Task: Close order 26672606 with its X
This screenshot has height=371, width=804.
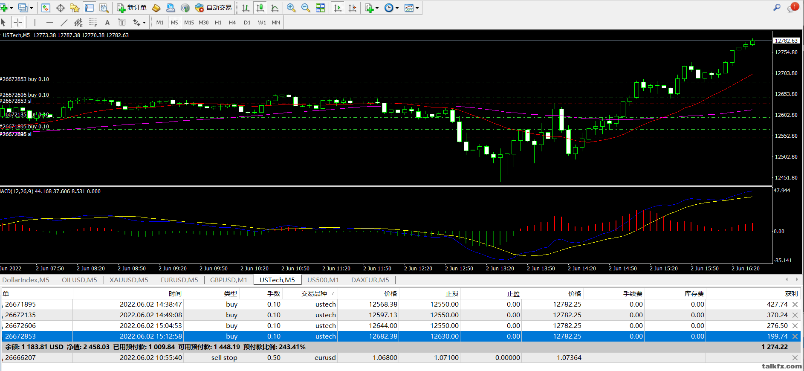Action: (x=795, y=326)
